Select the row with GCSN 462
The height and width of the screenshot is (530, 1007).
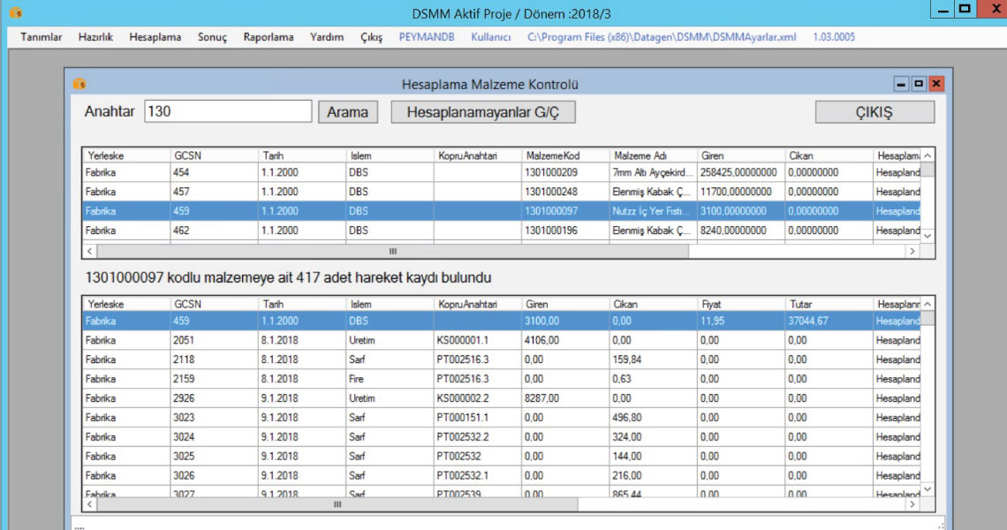(501, 230)
